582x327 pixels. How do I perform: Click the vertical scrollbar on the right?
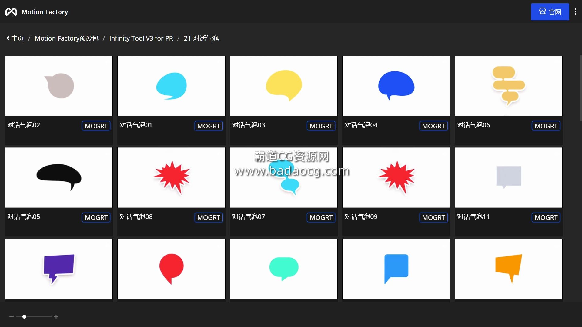[x=581, y=88]
